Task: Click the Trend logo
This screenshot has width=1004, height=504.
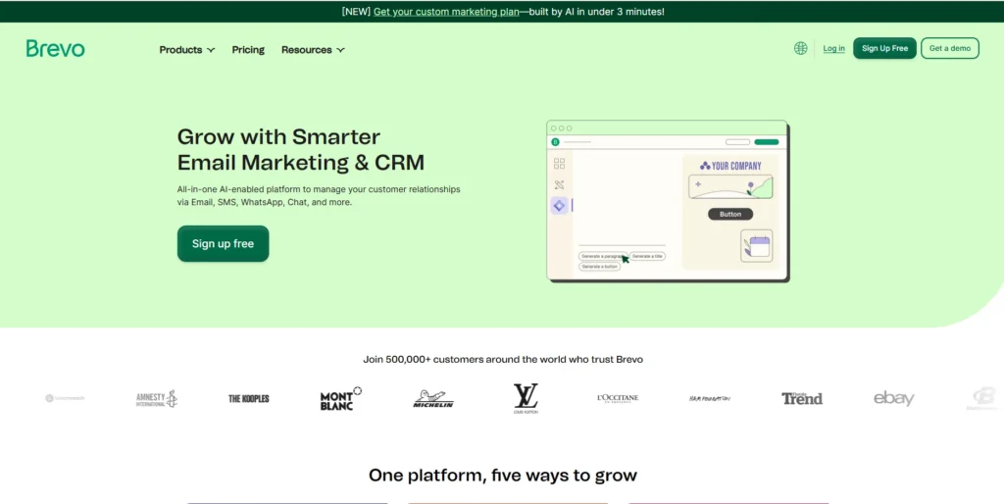Action: coord(802,398)
